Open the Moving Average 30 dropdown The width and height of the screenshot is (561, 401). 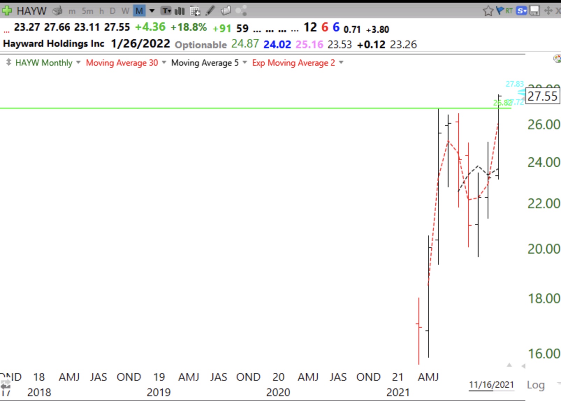point(164,63)
